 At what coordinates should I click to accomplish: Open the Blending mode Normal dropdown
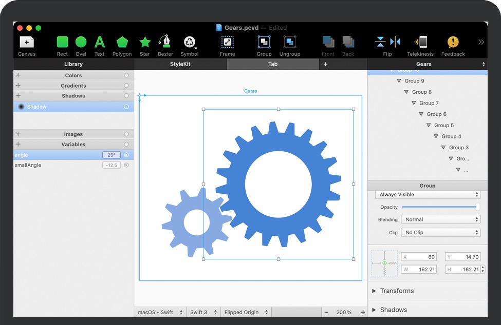tap(441, 219)
